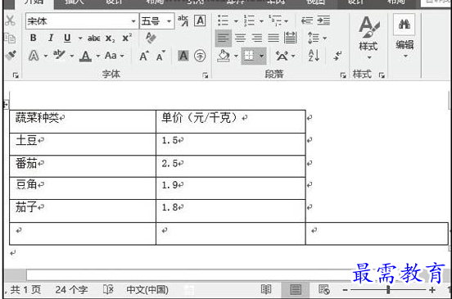
Task: Toggle superscript x² button
Action: coord(127,38)
